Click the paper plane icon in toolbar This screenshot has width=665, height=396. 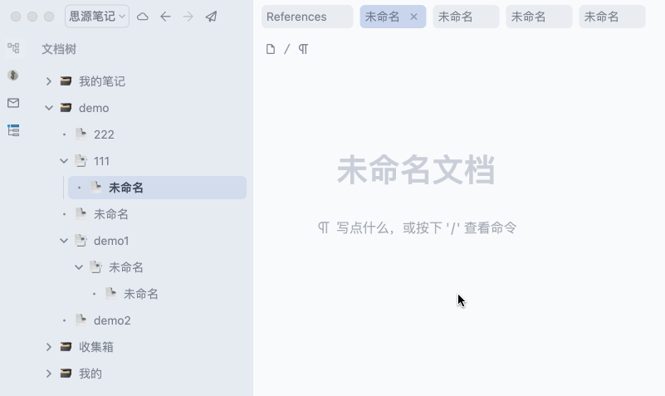point(211,17)
